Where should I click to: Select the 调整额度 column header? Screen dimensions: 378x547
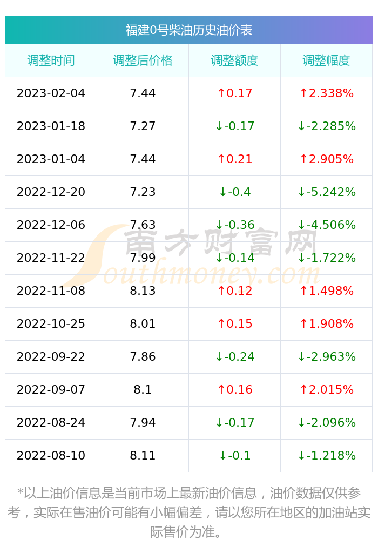point(234,60)
